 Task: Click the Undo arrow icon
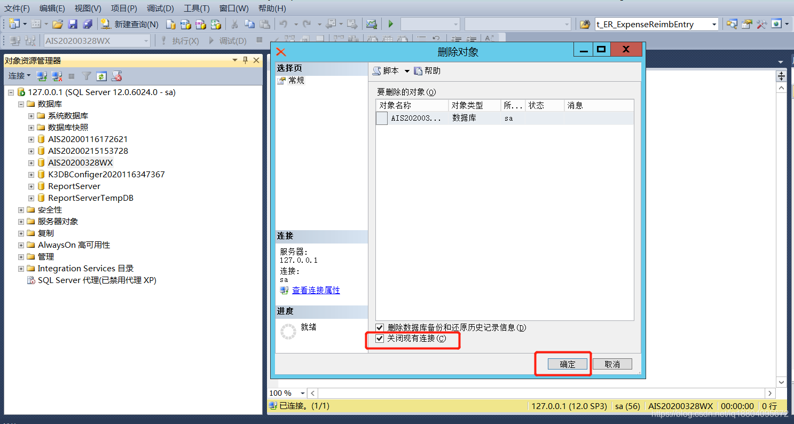[x=283, y=24]
